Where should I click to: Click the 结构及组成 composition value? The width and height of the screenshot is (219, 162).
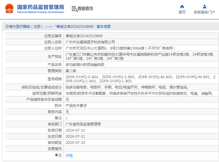pyautogui.click(x=127, y=87)
